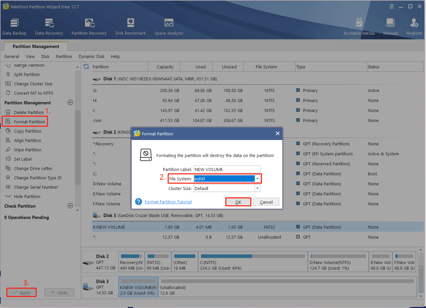Viewport: 426px width, 308px height.
Task: Launch the Data Recovery tool
Action: tap(49, 27)
